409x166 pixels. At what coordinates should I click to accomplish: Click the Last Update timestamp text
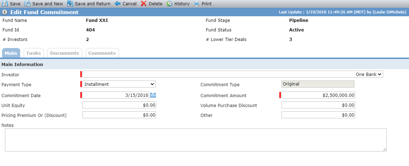[x=342, y=12]
